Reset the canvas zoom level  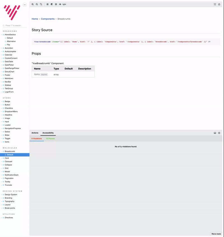[x=41, y=4]
